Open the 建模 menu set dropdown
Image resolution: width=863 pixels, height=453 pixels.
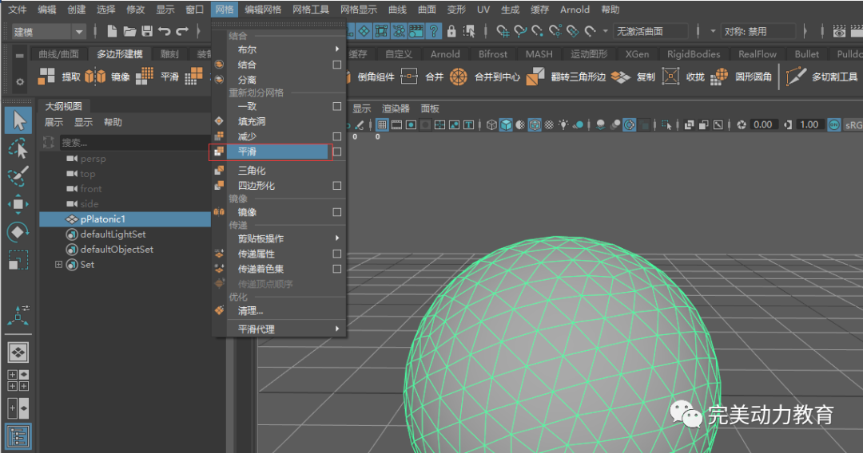tap(48, 31)
